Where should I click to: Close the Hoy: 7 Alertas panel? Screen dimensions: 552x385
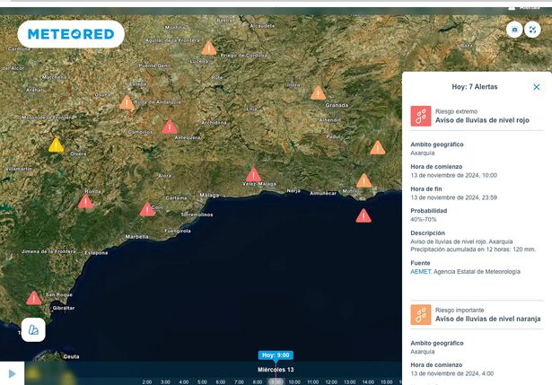(537, 87)
